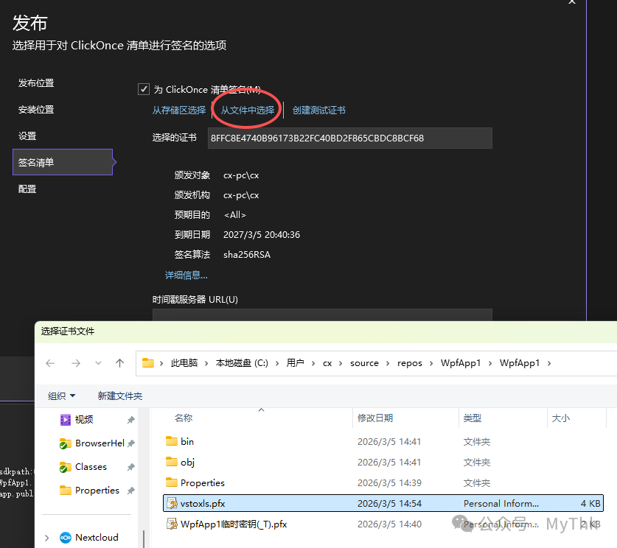Click the 创建测试证书 link
The height and width of the screenshot is (548, 617).
(x=318, y=110)
